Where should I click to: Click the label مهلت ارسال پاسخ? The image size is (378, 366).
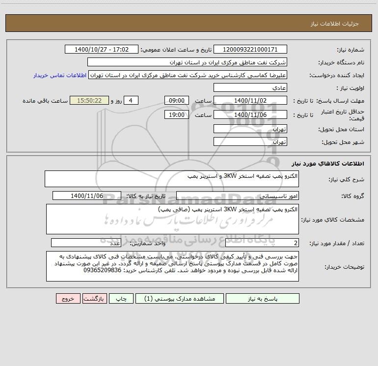pyautogui.click(x=340, y=101)
